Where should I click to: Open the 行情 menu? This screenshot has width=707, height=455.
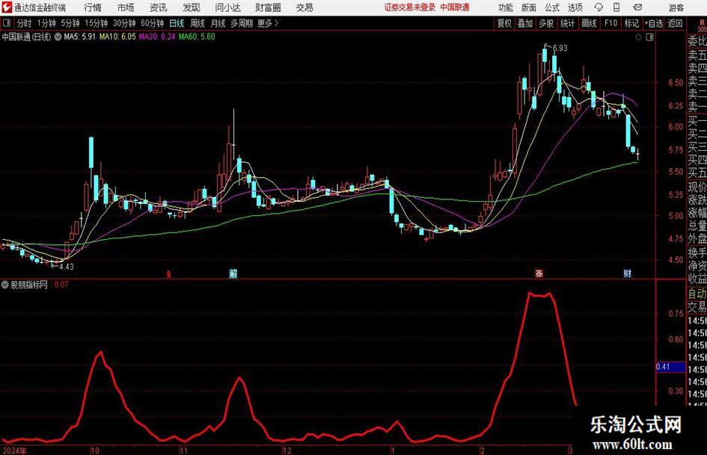[x=93, y=7]
